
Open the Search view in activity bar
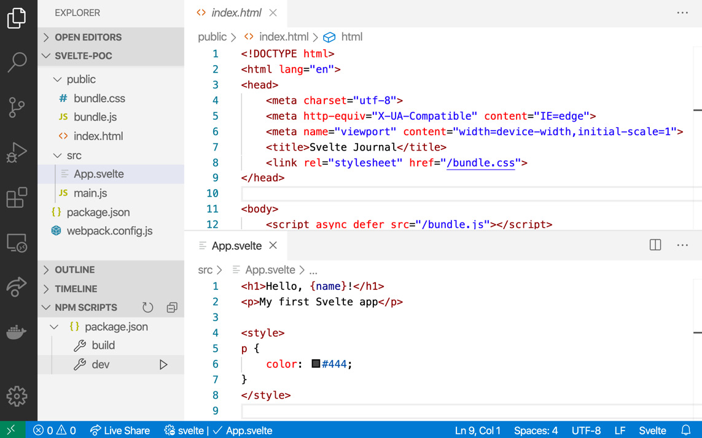[17, 62]
